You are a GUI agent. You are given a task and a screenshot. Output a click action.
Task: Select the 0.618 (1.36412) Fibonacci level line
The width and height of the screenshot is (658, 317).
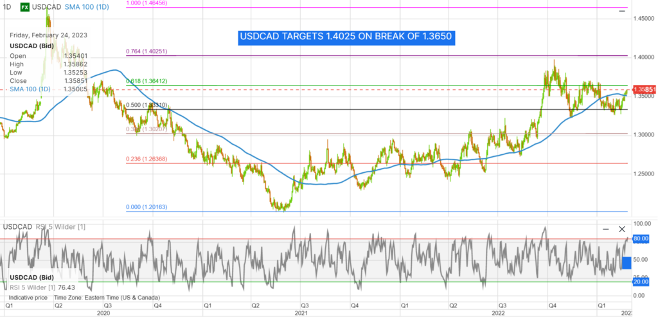point(386,85)
